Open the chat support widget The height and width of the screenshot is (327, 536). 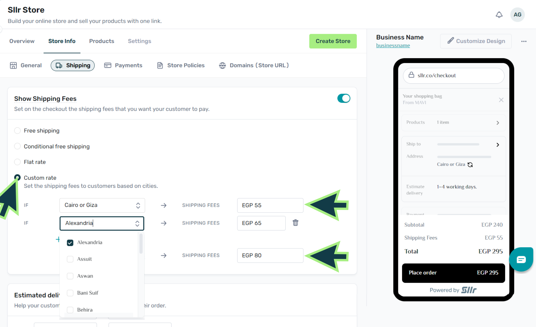pos(521,259)
